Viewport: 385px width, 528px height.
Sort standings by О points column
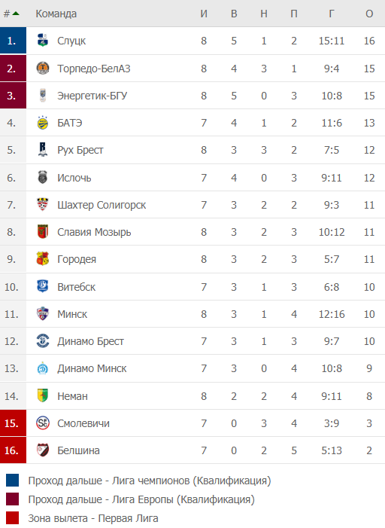369,14
